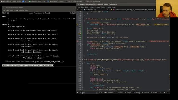Go back in Qt Creator navigation history

[x=78, y=10]
